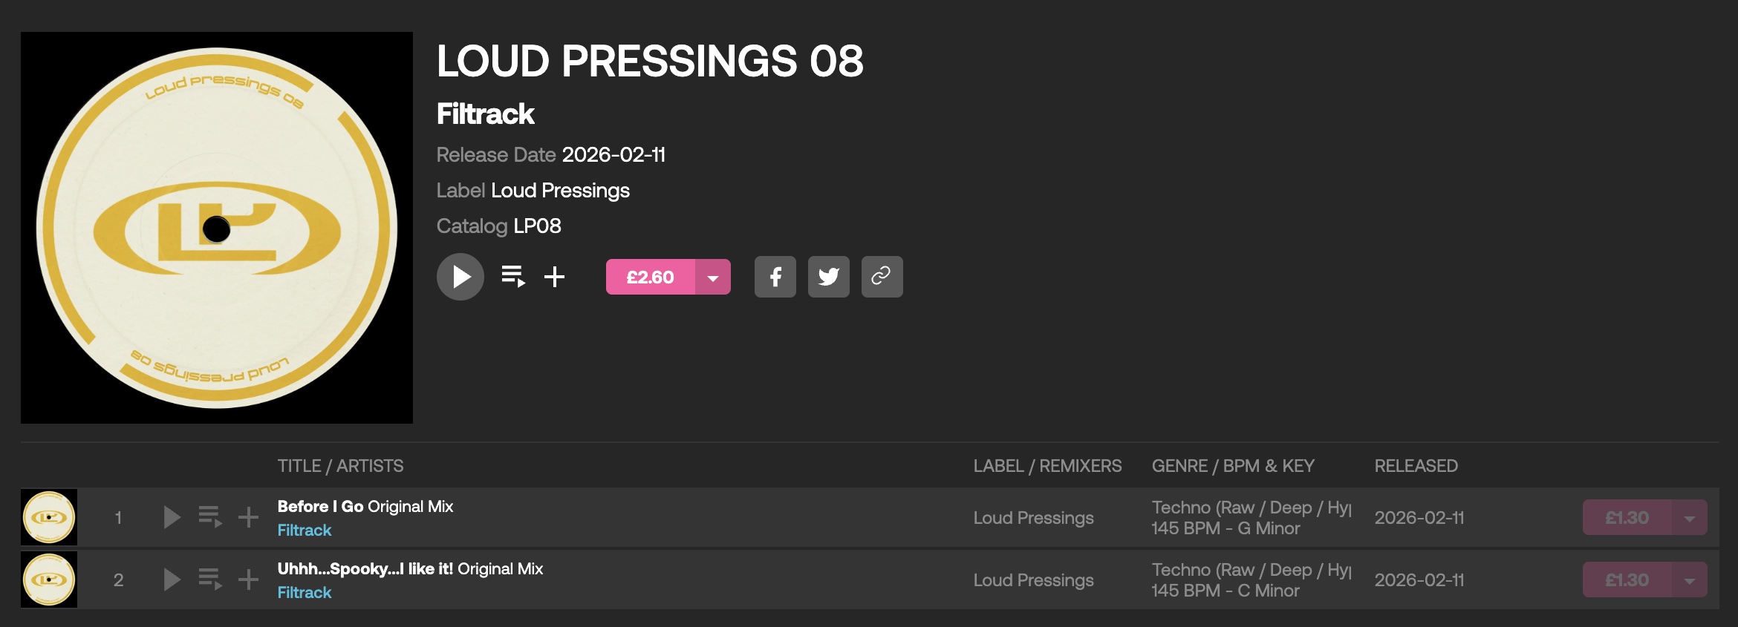This screenshot has width=1738, height=627.
Task: Share the release on Facebook
Action: point(775,277)
